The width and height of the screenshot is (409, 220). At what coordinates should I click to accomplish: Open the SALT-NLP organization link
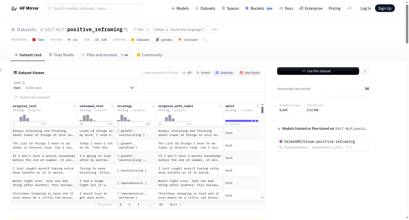54,30
